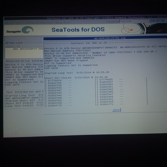167x167 pixels.
Task: Click bad sector entry 81804770
Action: [x=55, y=105]
